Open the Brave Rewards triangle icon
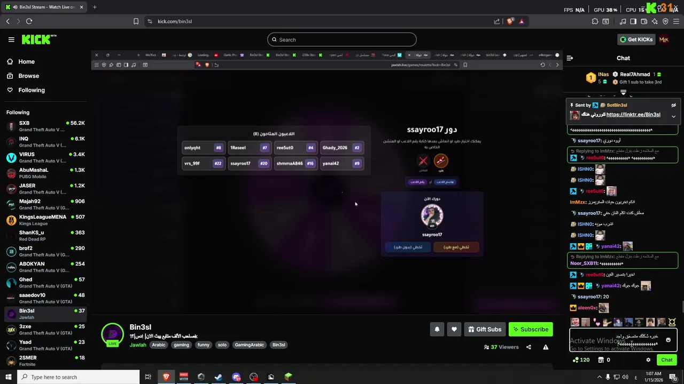The image size is (684, 384). 522,21
